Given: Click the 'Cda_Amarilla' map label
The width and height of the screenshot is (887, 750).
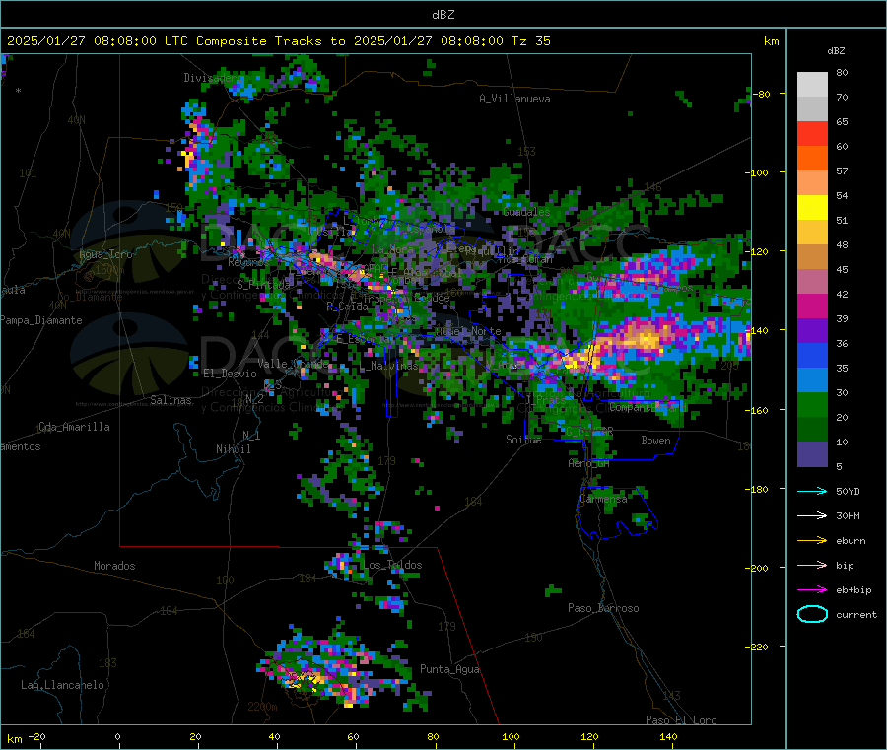Looking at the screenshot, I should pyautogui.click(x=74, y=427).
